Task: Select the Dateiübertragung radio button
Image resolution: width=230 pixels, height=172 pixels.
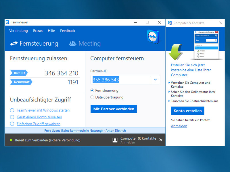Action: tap(92, 97)
